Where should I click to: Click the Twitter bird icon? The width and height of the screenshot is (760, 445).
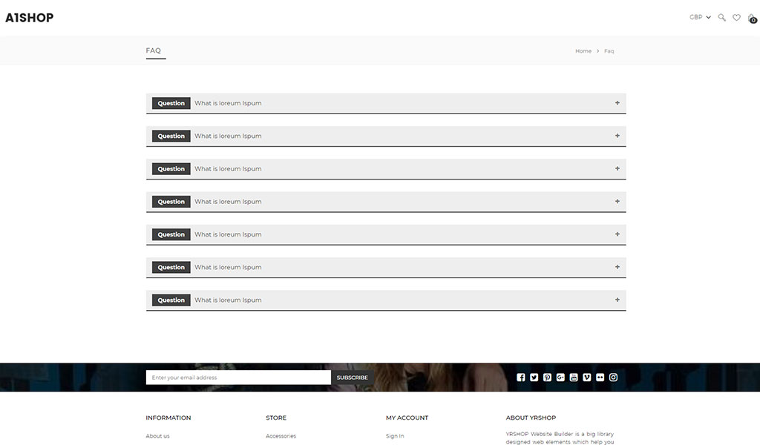534,378
